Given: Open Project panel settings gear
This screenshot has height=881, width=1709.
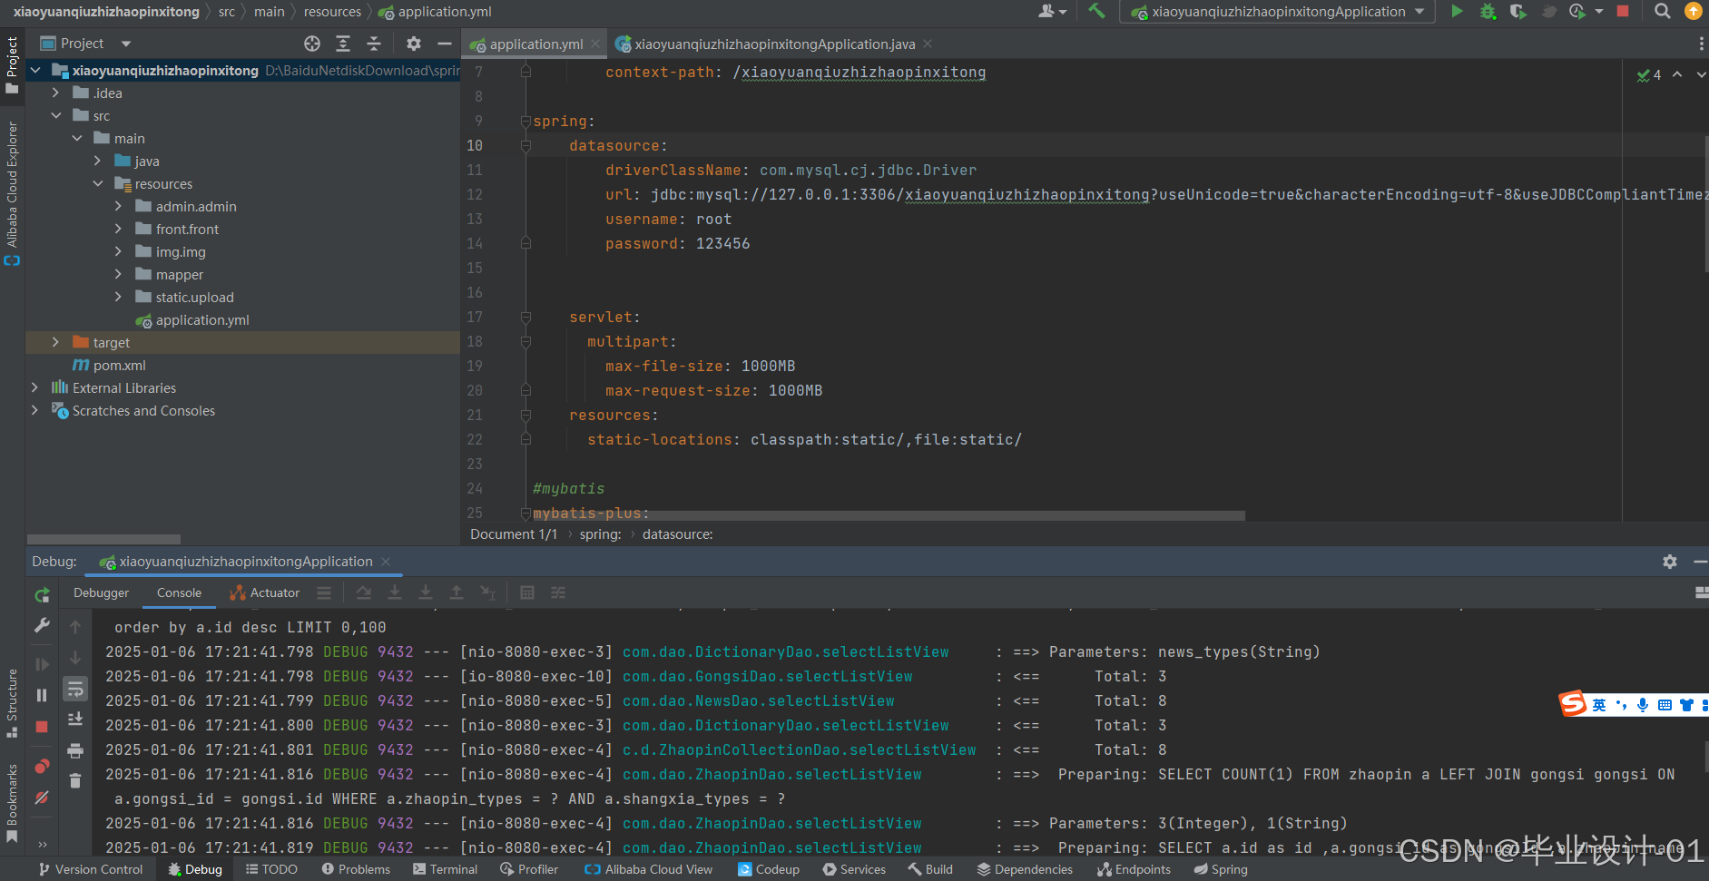Looking at the screenshot, I should tap(414, 43).
